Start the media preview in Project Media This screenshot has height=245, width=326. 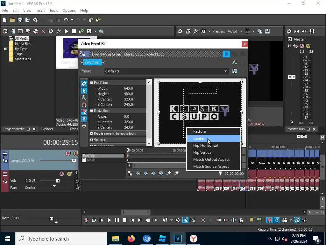[67, 31]
